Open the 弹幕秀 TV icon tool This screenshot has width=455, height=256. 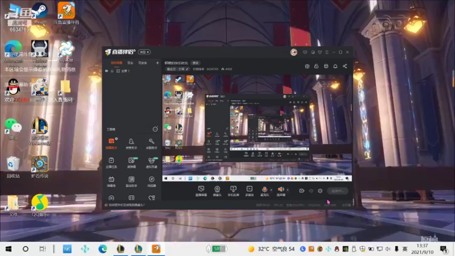click(111, 181)
